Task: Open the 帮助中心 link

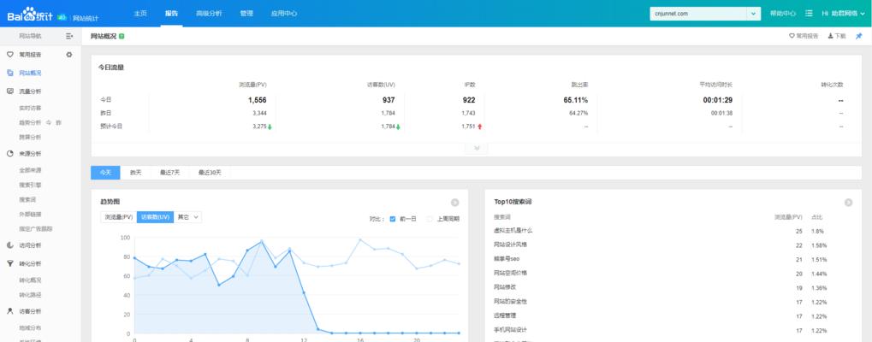Action: click(783, 14)
